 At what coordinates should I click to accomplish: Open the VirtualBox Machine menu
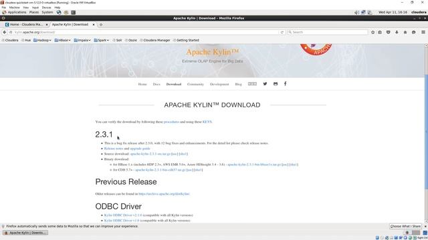tap(15, 7)
